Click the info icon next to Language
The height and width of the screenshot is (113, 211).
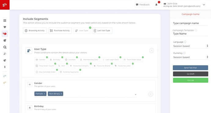tap(185, 42)
